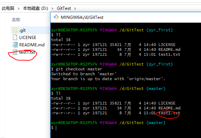Click LICENSE in the first ll listing
201x138 pixels.
[167, 45]
